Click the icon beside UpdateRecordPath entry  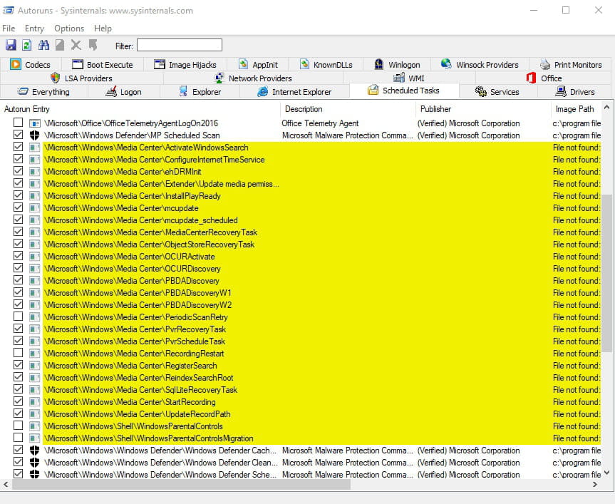35,414
